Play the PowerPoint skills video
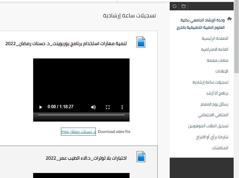The image size is (239, 178). coord(41,107)
